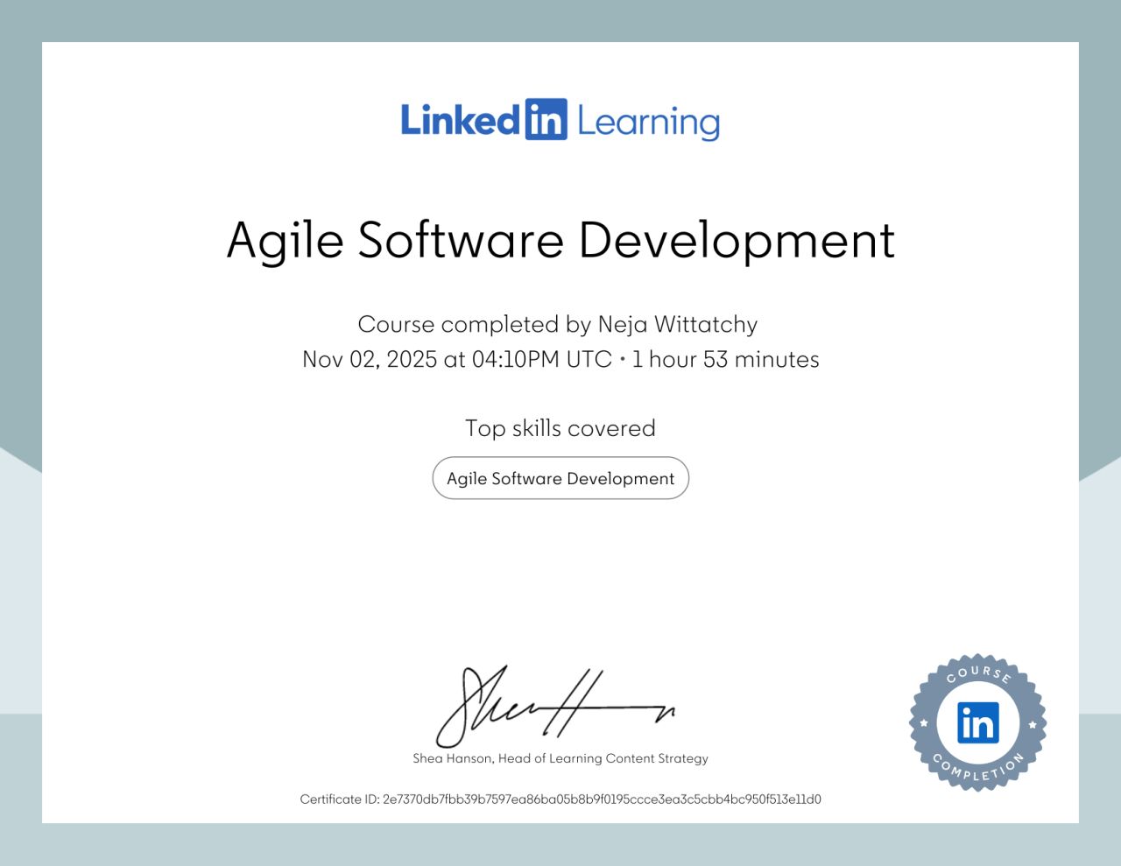Select the Agile Software Development skill pill
Image resolution: width=1121 pixels, height=866 pixels.
(x=560, y=478)
